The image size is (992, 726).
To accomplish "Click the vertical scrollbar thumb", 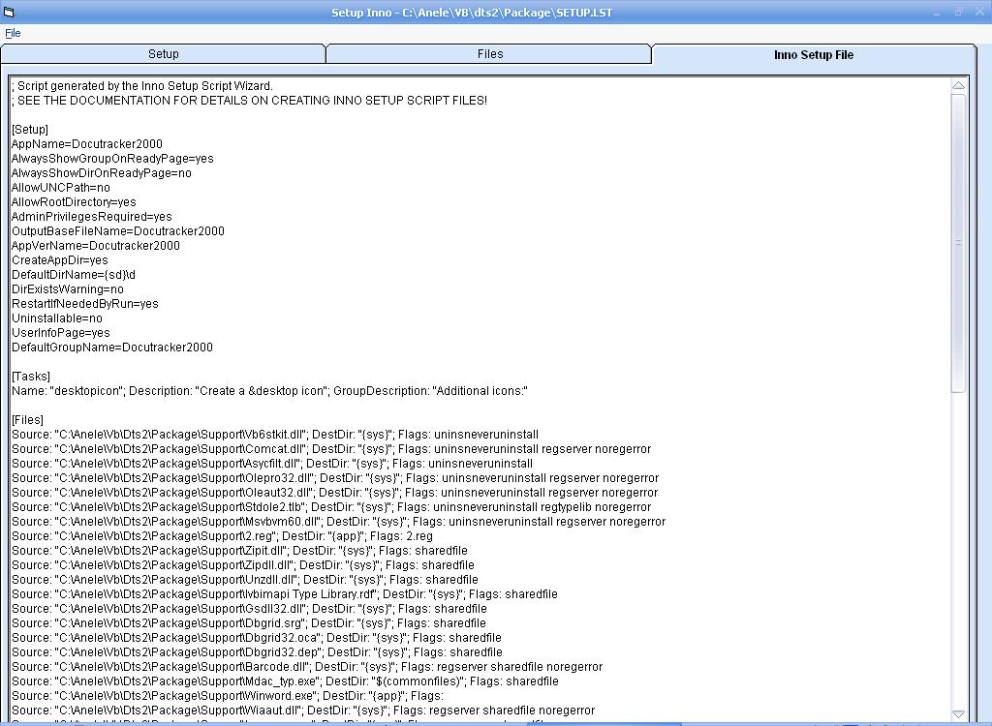I will tap(958, 242).
